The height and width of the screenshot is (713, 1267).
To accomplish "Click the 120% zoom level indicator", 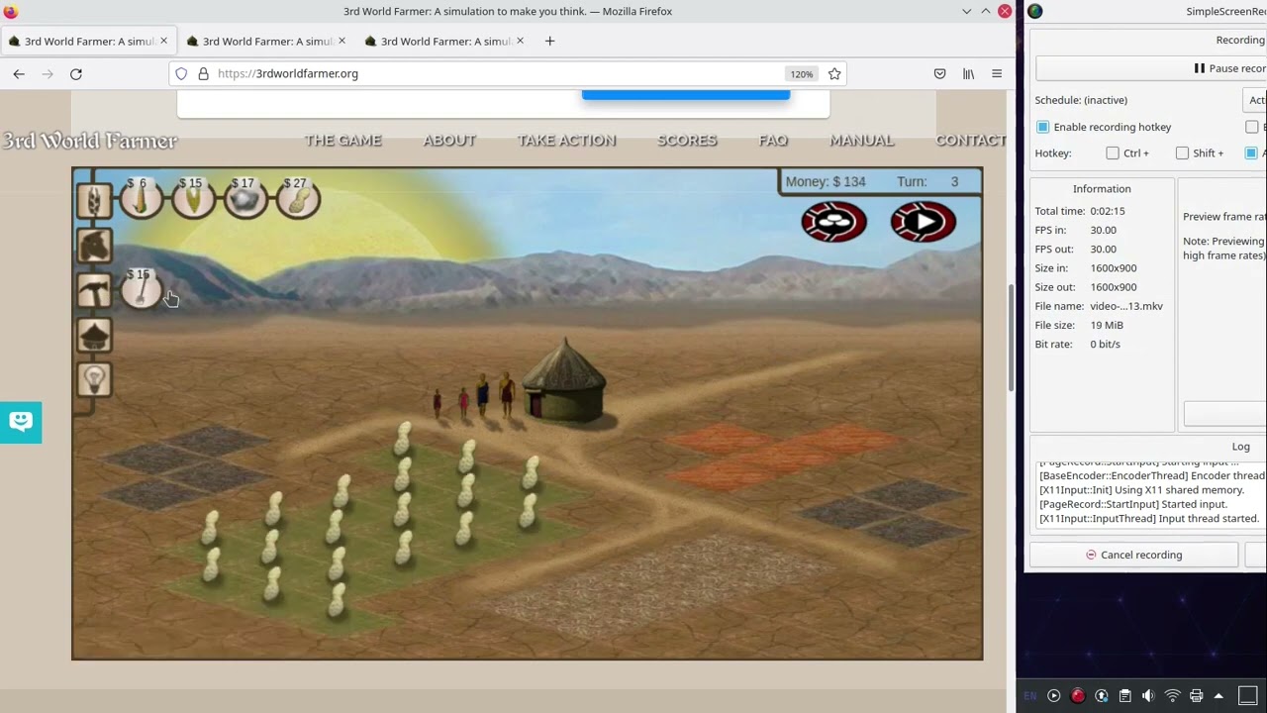I will pos(801,73).
